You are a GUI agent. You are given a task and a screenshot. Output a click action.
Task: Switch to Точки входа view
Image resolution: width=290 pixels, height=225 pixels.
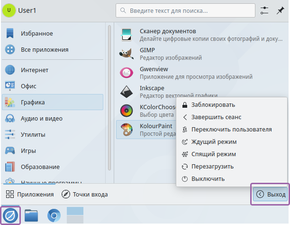point(85,194)
